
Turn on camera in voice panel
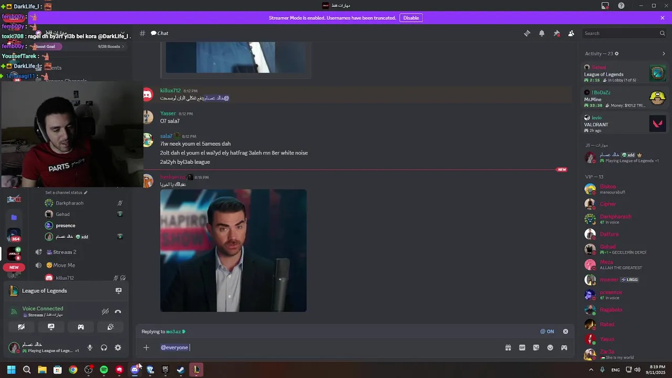click(x=21, y=327)
